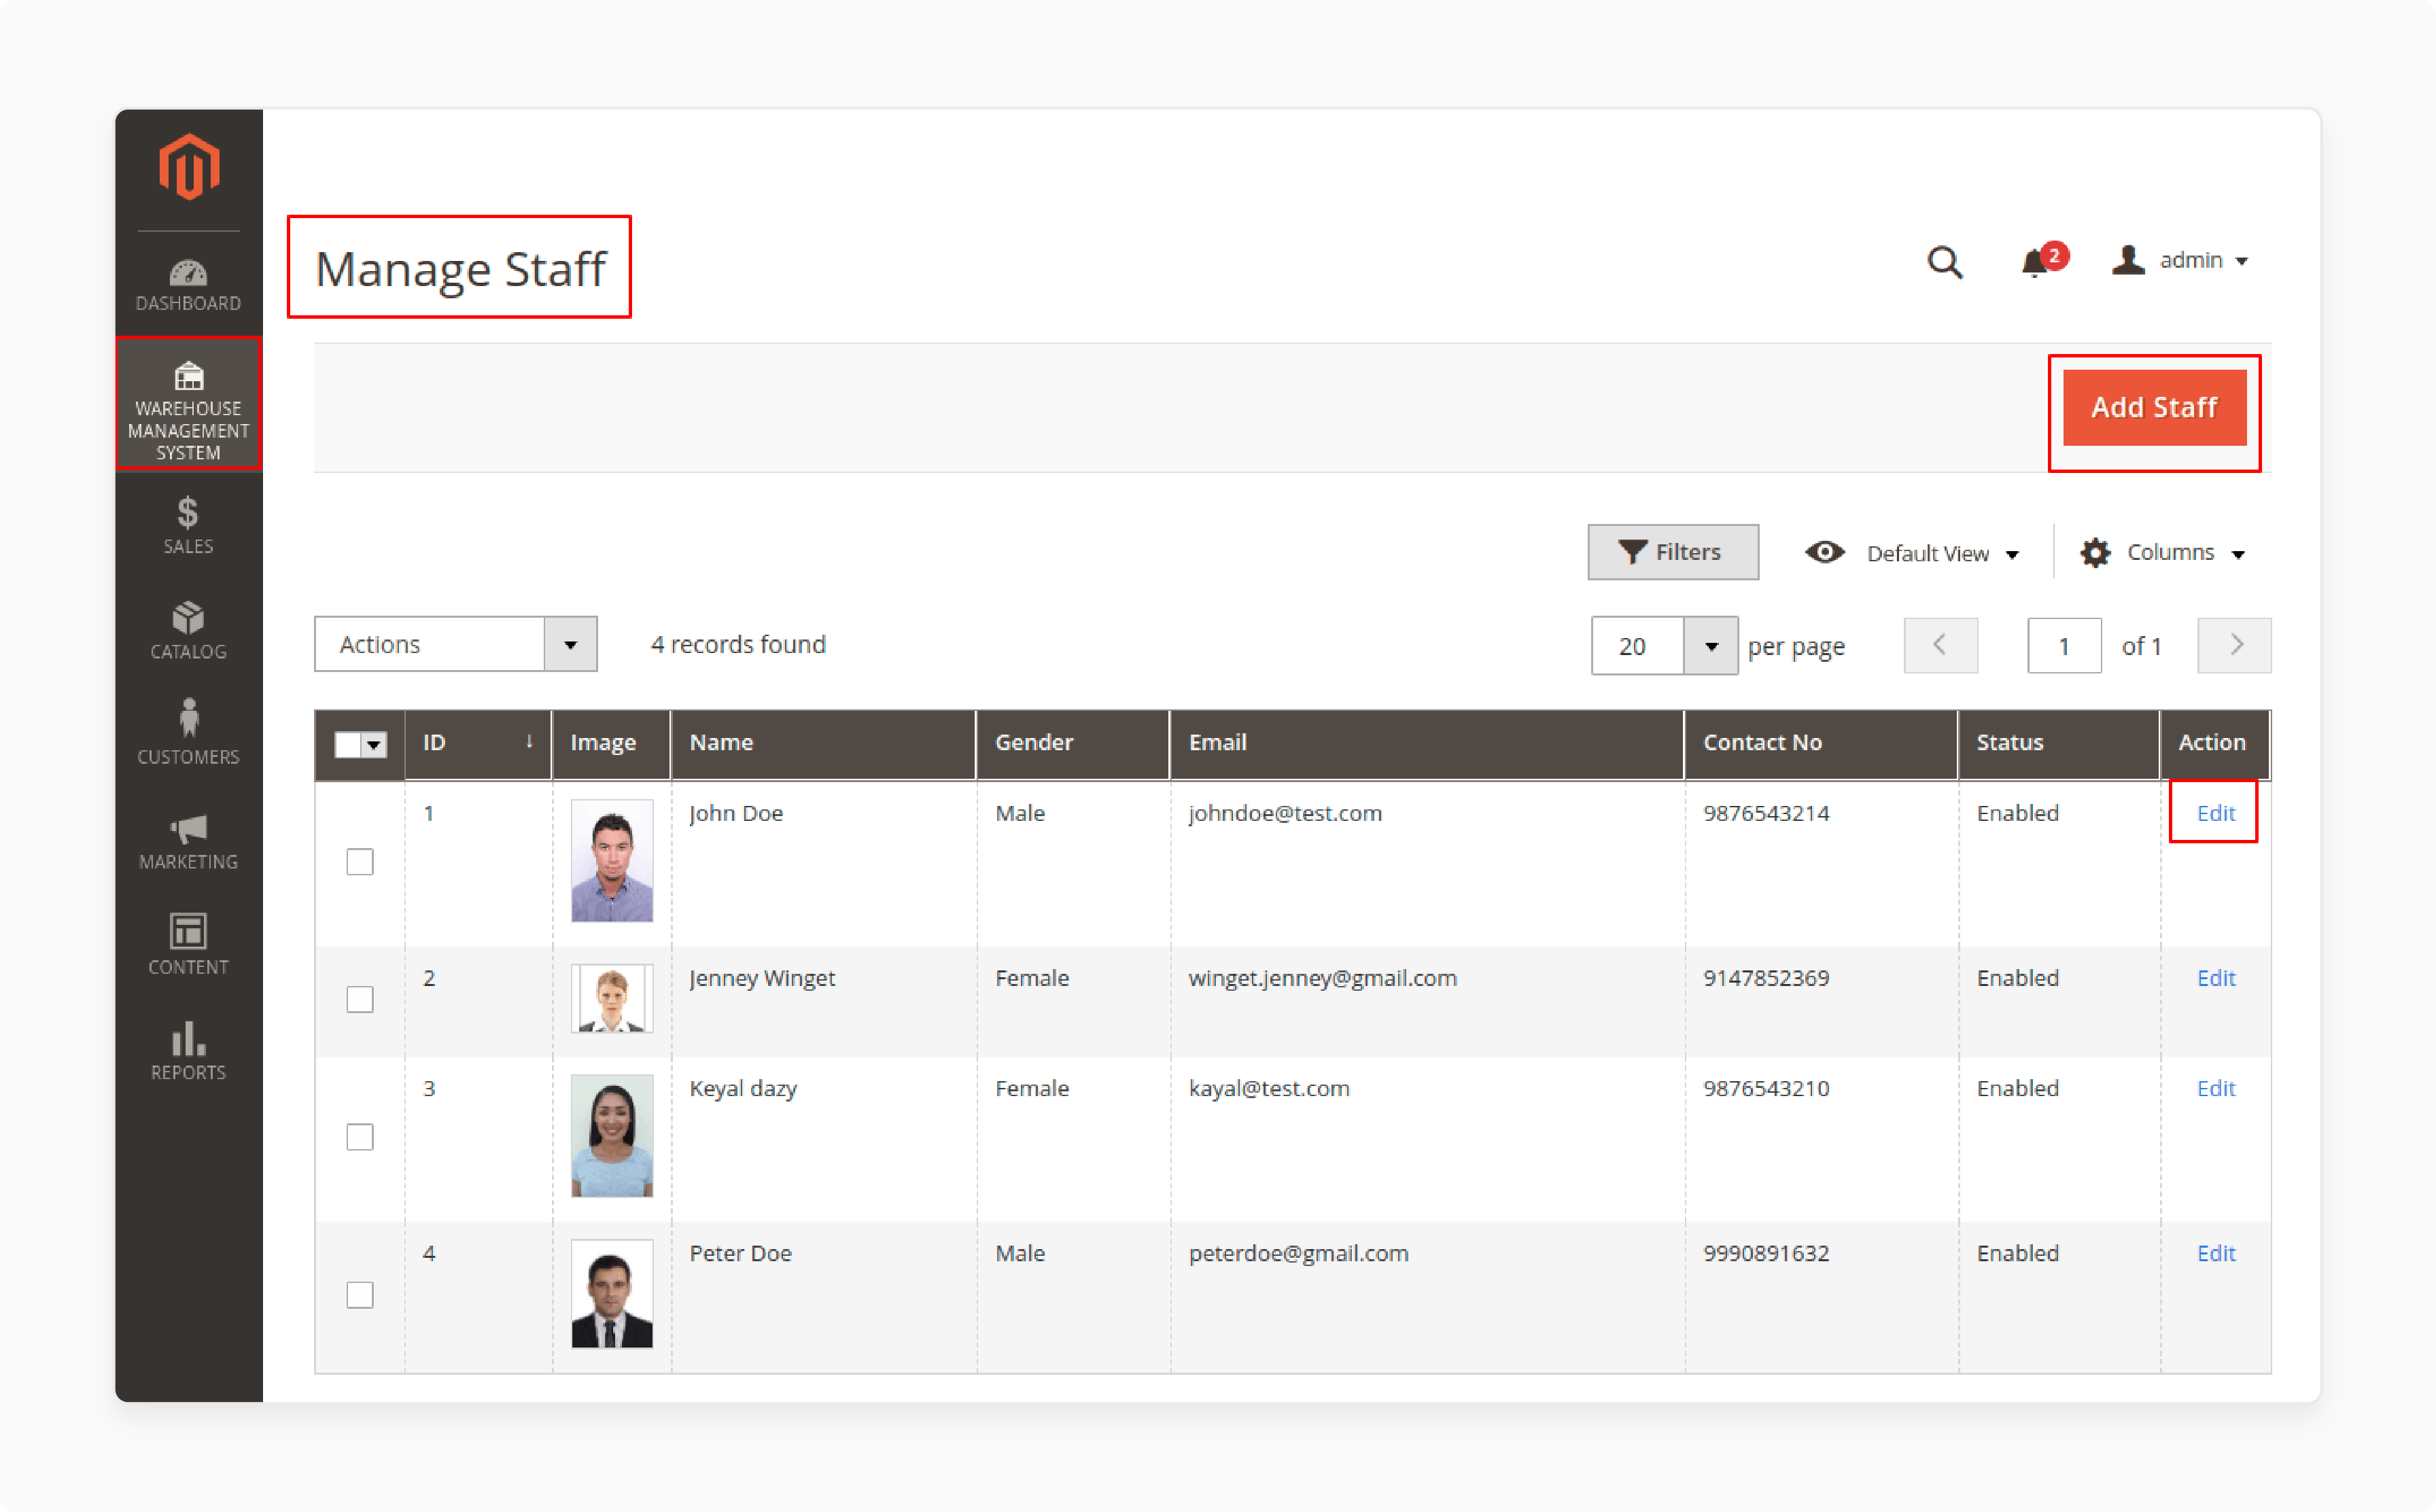Open Warehouse Management System menu
Viewport: 2436px width, 1512px height.
[x=188, y=403]
